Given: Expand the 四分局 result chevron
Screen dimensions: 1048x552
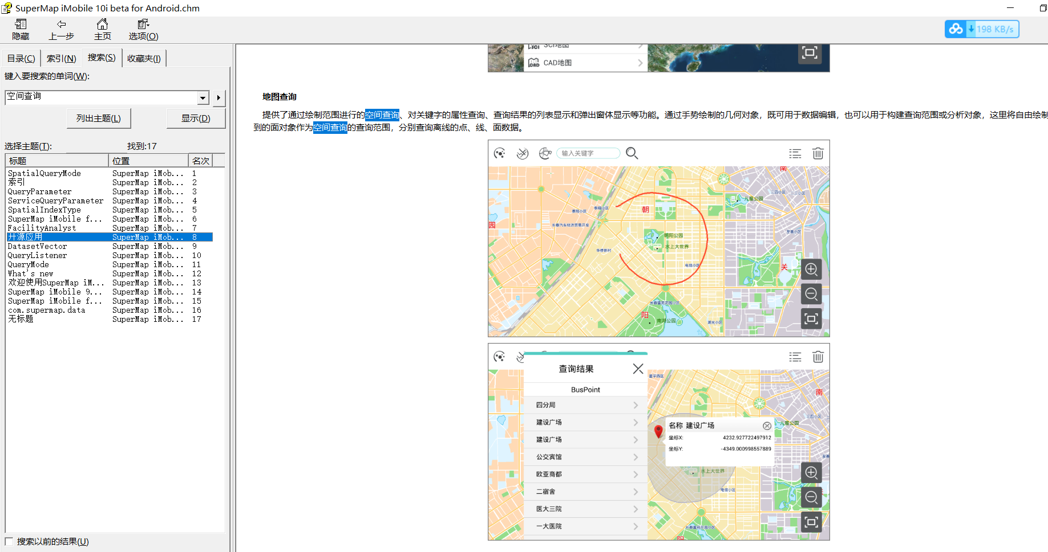Looking at the screenshot, I should tap(636, 405).
